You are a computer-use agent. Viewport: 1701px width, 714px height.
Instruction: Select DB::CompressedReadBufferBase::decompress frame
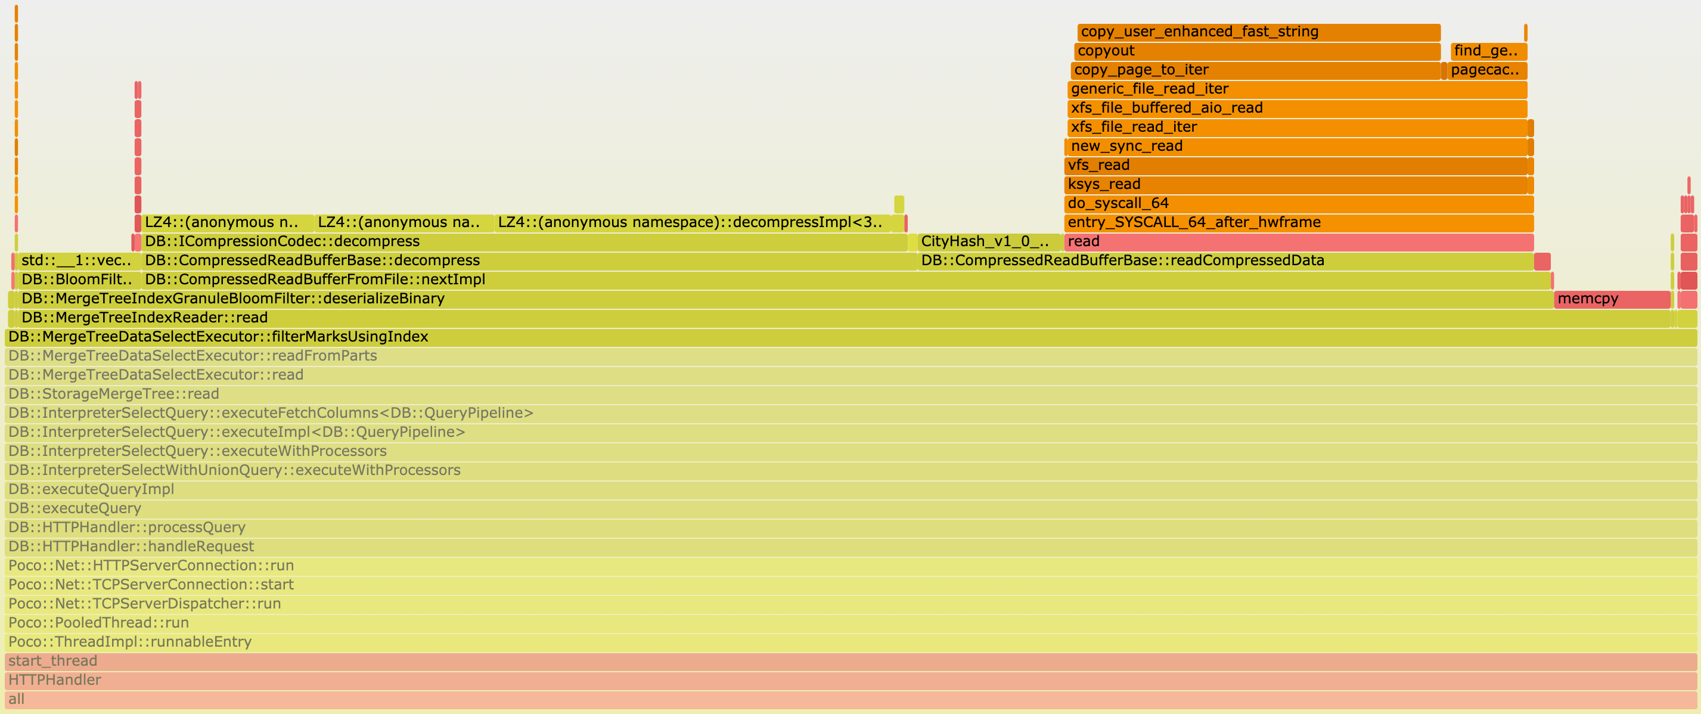(x=529, y=262)
